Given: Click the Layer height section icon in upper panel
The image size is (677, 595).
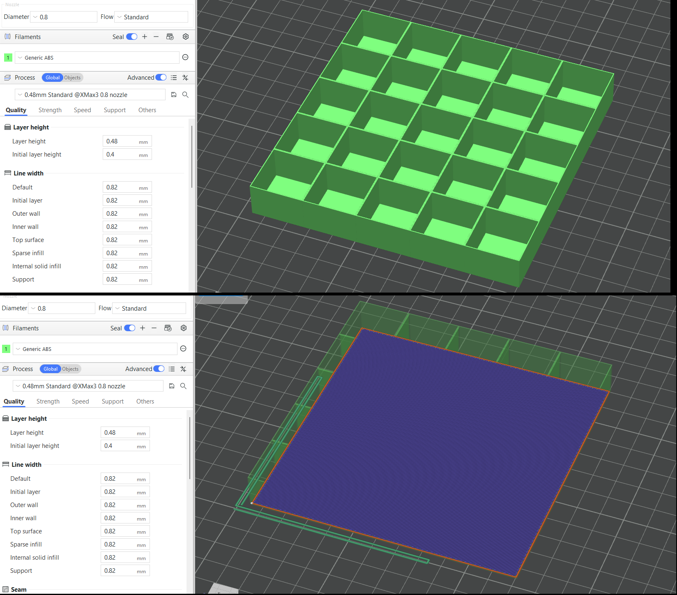Looking at the screenshot, I should (x=7, y=127).
